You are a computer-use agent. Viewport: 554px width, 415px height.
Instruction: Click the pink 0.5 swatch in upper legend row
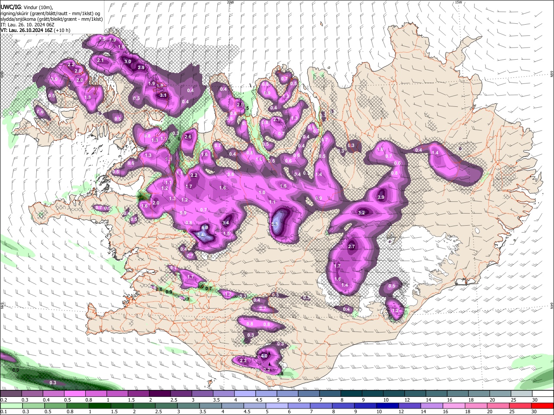74,394
